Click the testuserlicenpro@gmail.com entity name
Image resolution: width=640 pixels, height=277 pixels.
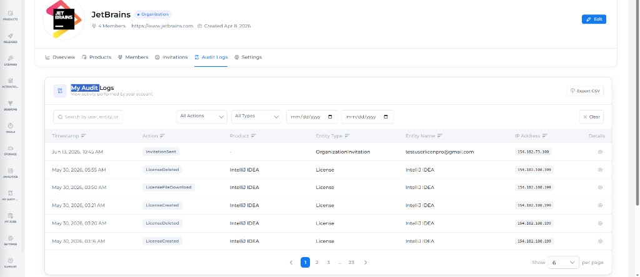pos(439,152)
